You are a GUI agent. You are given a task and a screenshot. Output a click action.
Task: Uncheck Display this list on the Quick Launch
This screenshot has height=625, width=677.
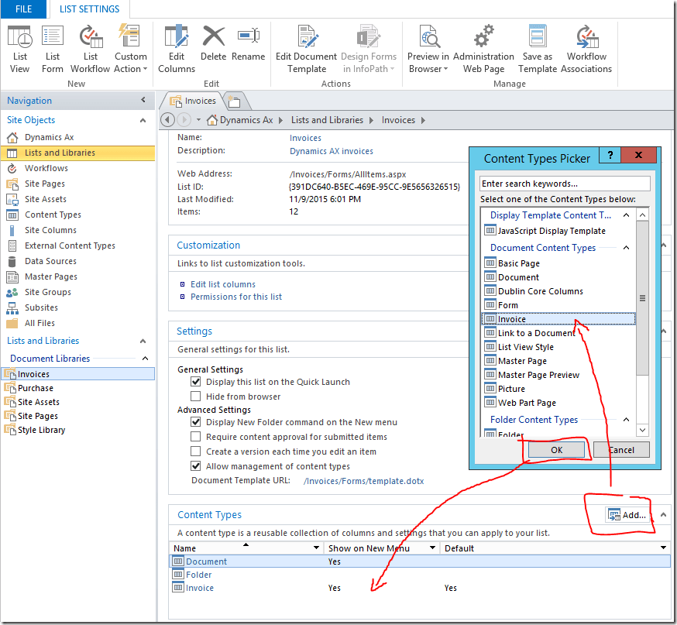pyautogui.click(x=196, y=381)
